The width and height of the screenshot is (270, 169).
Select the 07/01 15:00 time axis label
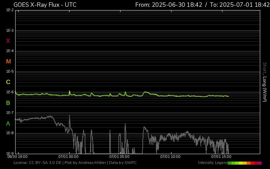[221, 157]
